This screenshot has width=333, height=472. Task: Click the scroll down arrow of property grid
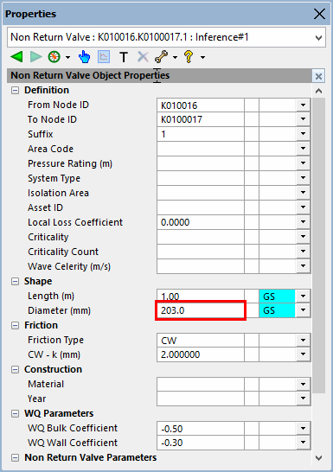[x=318, y=458]
